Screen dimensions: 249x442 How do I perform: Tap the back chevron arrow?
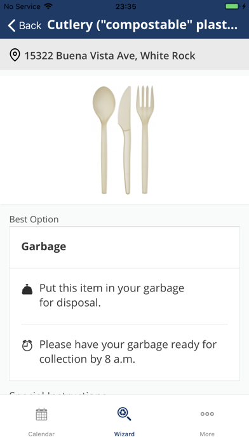point(11,25)
